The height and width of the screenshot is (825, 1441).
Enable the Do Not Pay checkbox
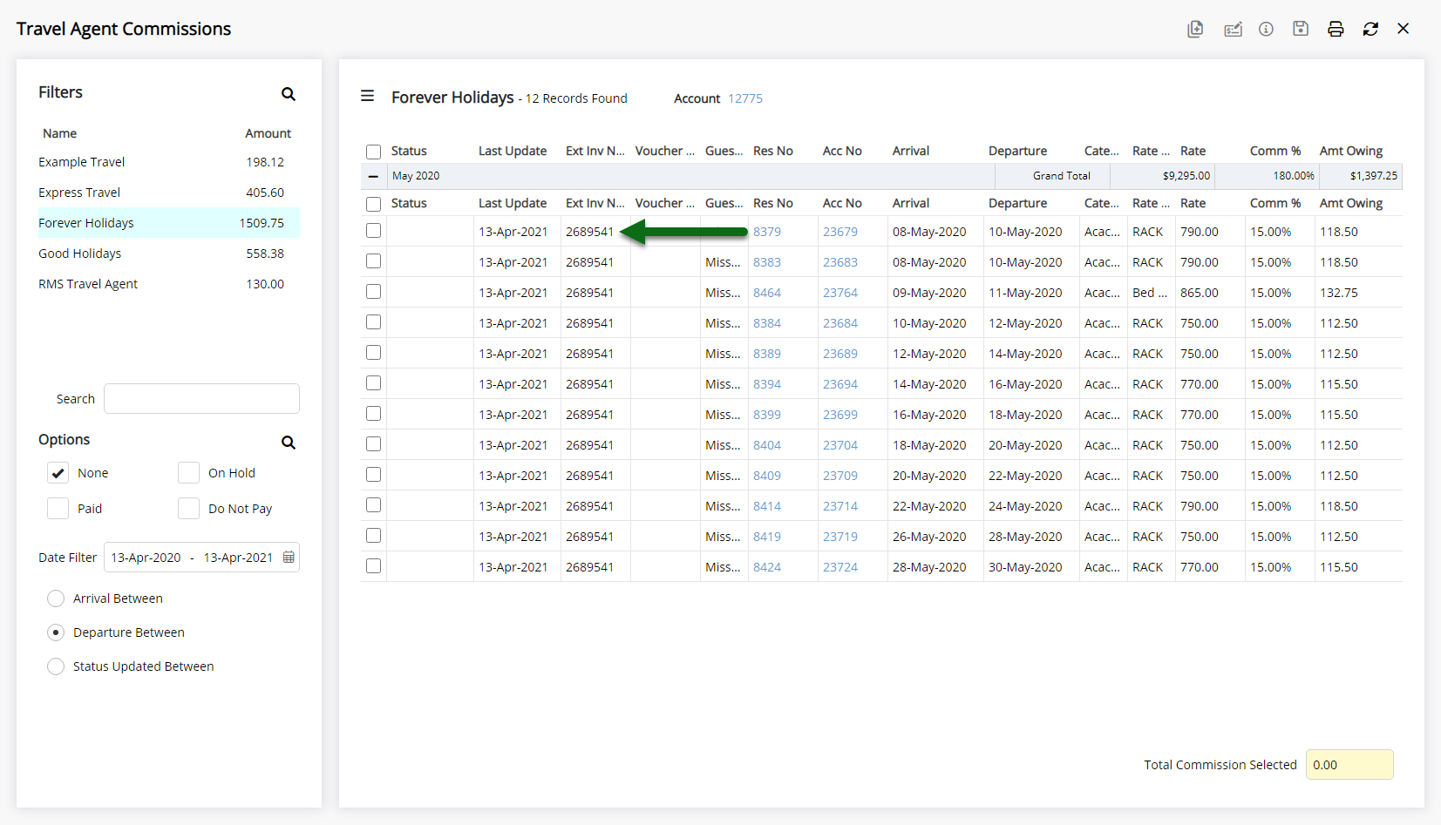point(188,509)
